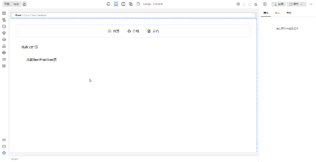Expand the dropdown arrow on save button
The image size is (316, 162).
(302, 4)
